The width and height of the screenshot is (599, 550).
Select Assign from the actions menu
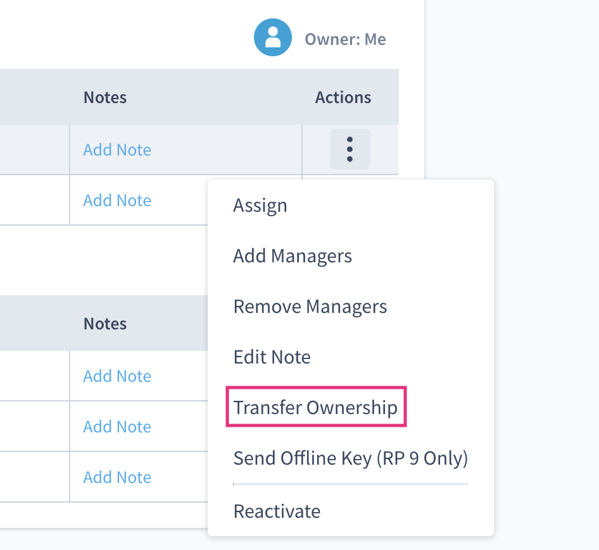(x=260, y=205)
